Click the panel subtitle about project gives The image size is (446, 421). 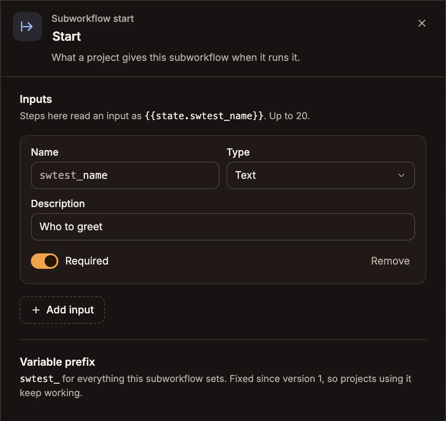(x=176, y=58)
